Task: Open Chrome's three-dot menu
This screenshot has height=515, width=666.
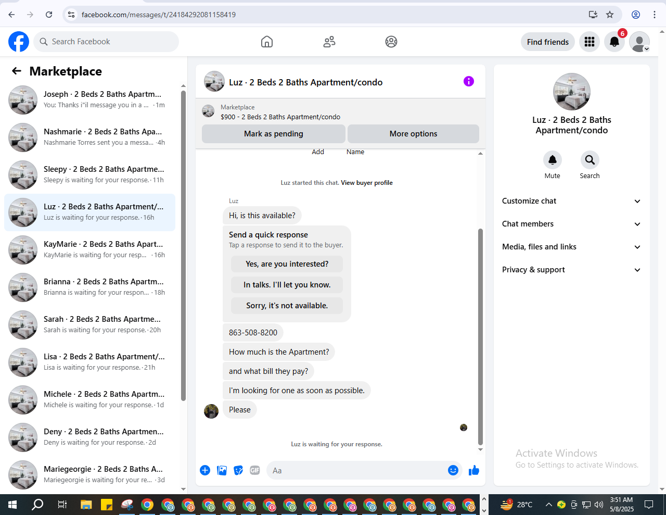Action: click(x=655, y=15)
